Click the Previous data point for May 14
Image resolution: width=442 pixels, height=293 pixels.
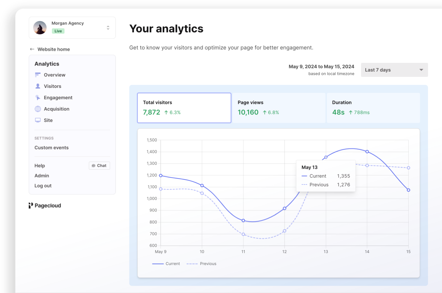pyautogui.click(x=367, y=165)
